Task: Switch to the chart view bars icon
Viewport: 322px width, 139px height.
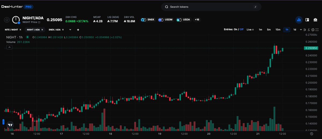Action: click(x=299, y=20)
